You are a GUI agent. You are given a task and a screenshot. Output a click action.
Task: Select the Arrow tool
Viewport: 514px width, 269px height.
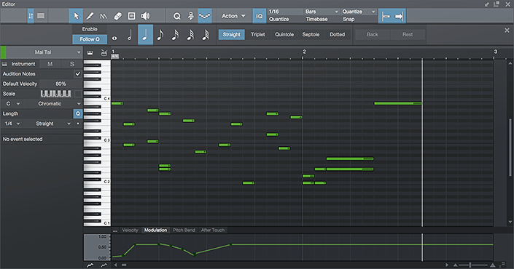click(x=76, y=16)
